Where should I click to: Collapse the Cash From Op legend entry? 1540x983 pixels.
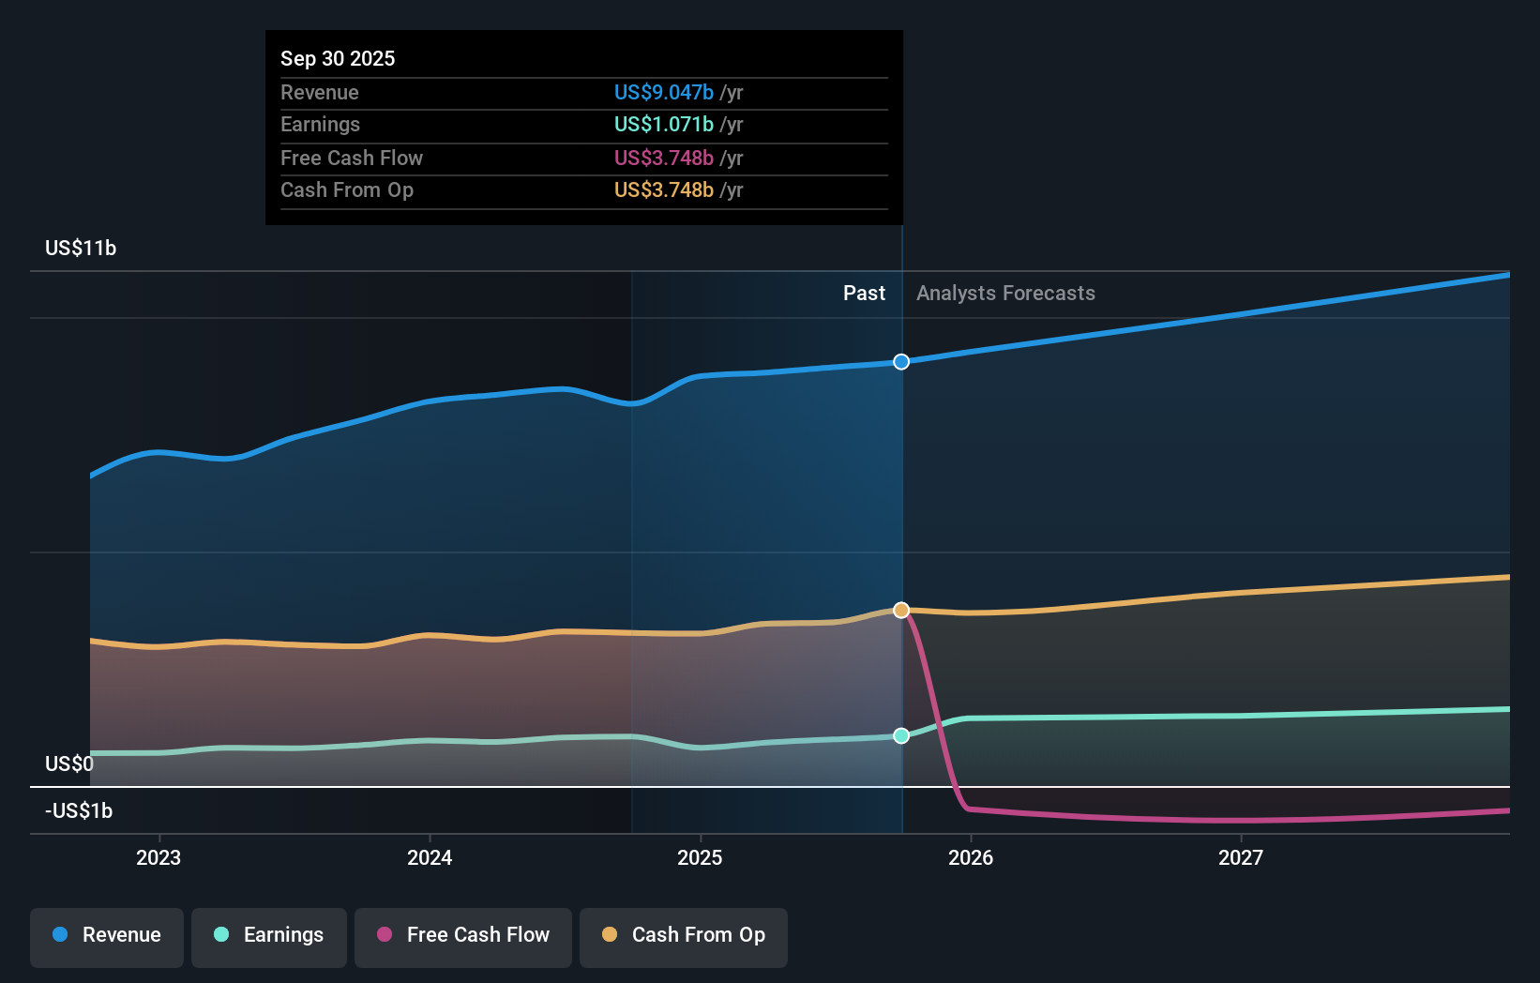[x=683, y=935]
